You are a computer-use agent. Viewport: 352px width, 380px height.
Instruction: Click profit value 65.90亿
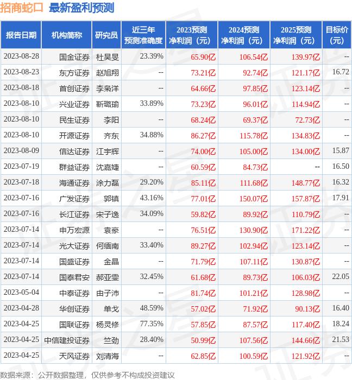(x=203, y=57)
